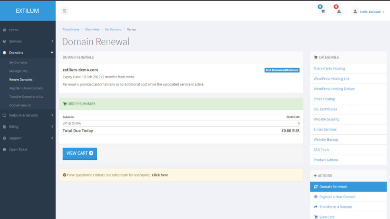Click the Transfer in a Domain arrow icon
The height and width of the screenshot is (219, 390).
tap(316, 207)
